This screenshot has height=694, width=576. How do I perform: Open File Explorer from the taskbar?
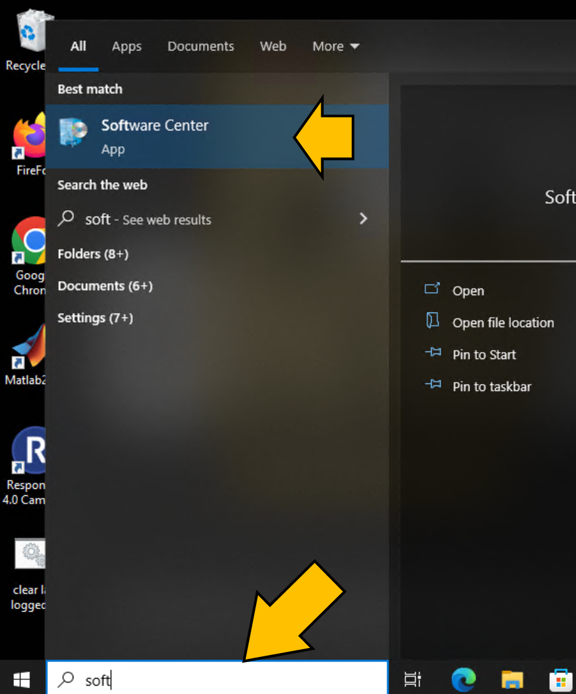pyautogui.click(x=512, y=679)
